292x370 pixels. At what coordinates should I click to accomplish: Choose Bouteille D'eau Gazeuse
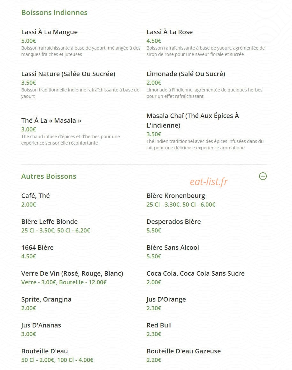183,351
